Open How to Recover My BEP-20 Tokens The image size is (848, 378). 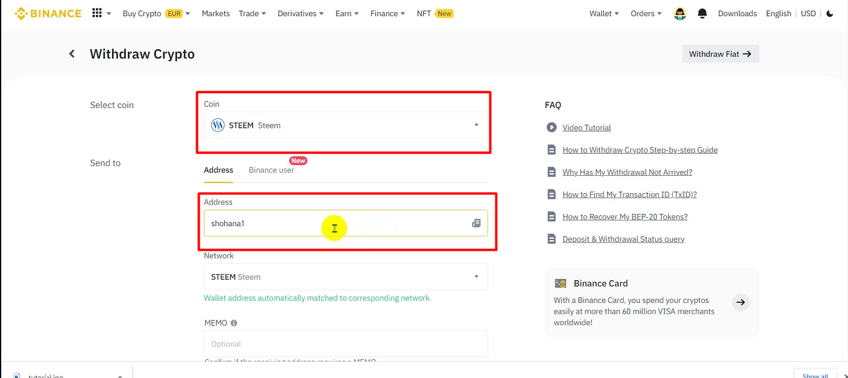(625, 217)
